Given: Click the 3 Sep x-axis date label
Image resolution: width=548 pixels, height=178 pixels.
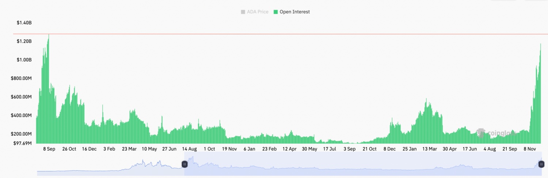Looking at the screenshot, I should (x=349, y=149).
